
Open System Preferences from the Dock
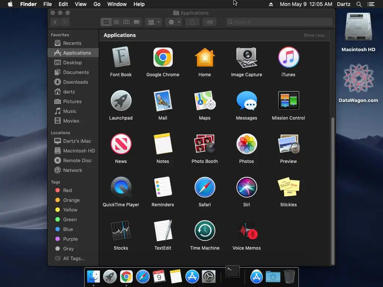tap(209, 277)
